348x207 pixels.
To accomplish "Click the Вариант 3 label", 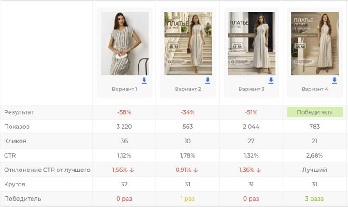I will pos(252,89).
